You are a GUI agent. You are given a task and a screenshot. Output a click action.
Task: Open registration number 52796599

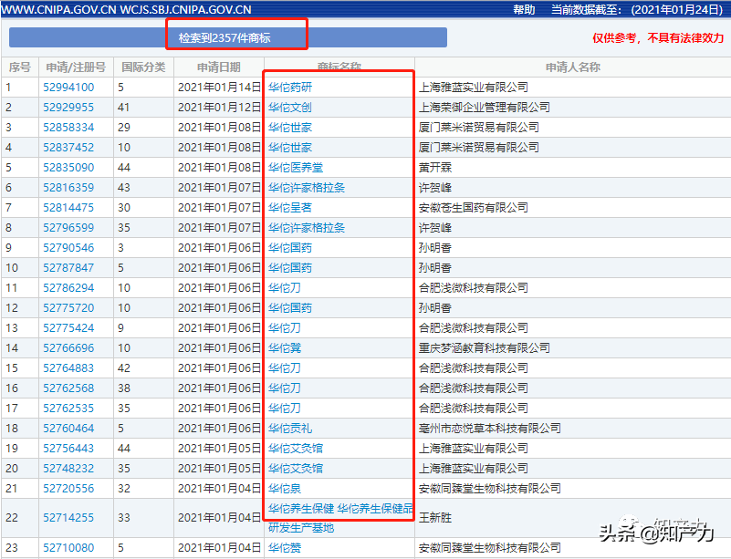coord(68,227)
